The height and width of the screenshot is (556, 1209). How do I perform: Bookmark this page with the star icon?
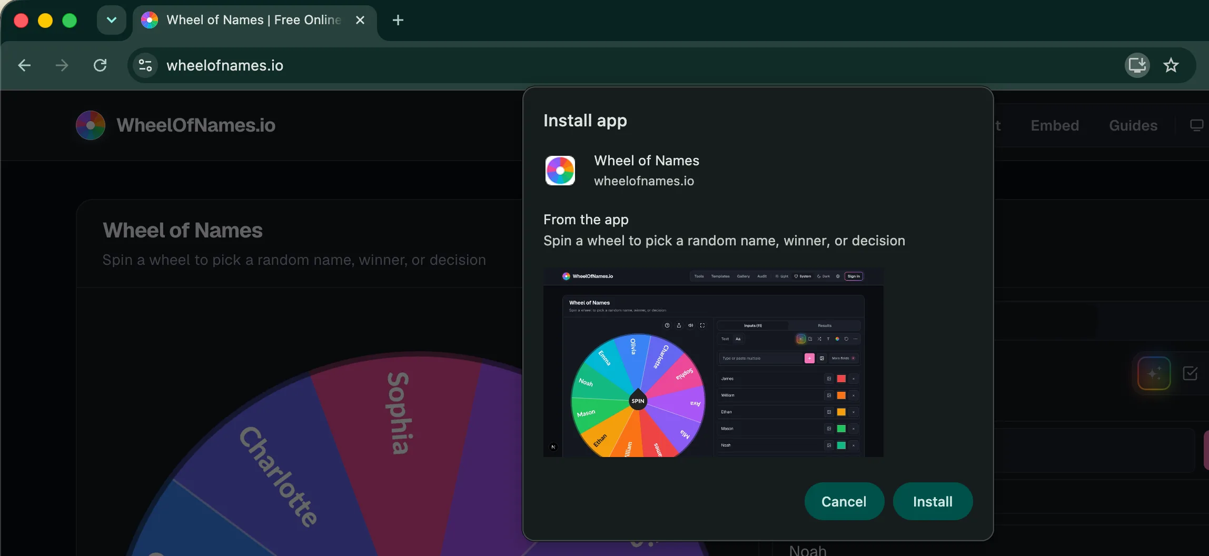(1171, 65)
